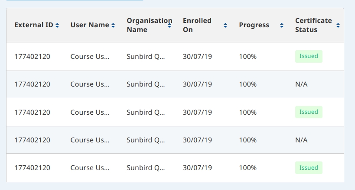Image resolution: width=355 pixels, height=190 pixels.
Task: Click the N/A certificate status in fourth row
Action: 301,140
